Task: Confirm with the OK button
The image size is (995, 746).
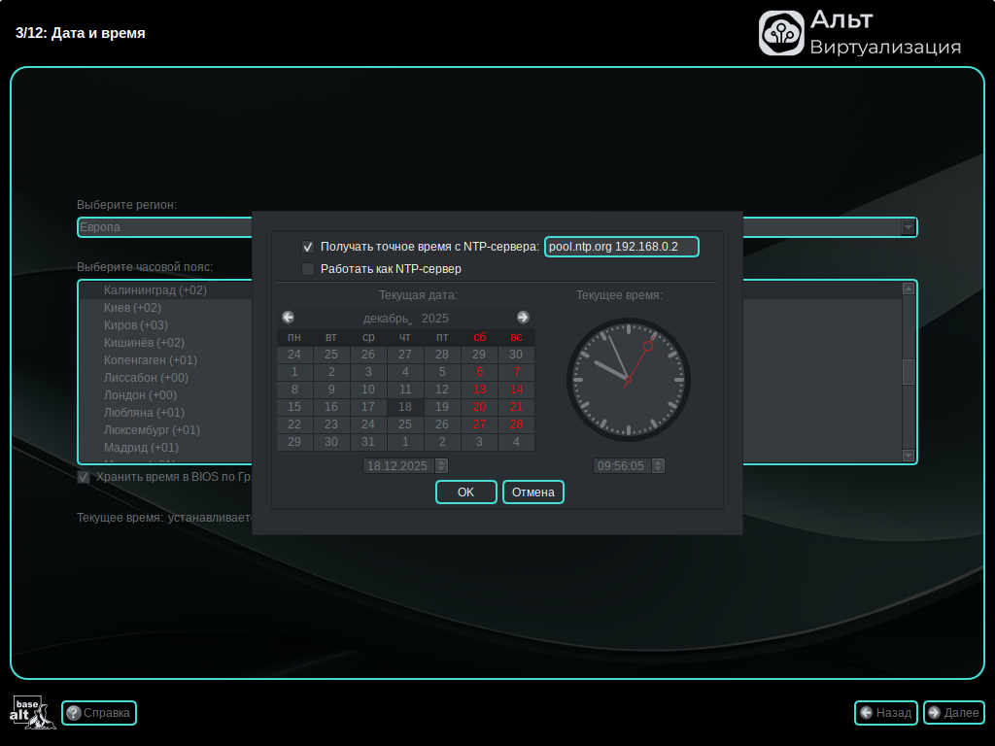Action: click(465, 492)
